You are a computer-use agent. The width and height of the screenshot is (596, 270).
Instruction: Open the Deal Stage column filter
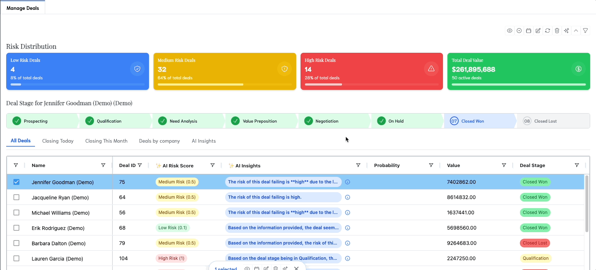coord(577,165)
